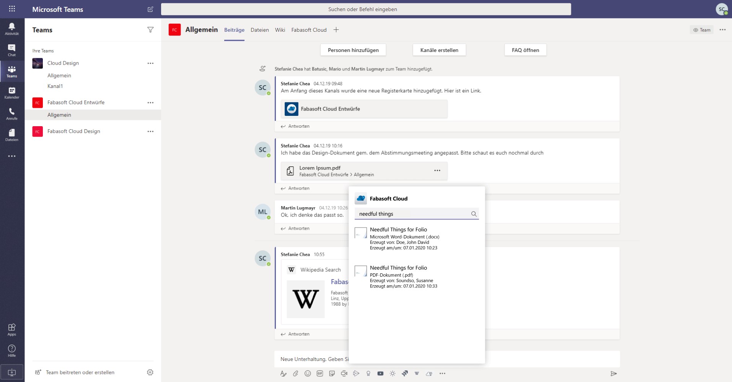Click the top search and command box
The width and height of the screenshot is (732, 382).
click(366, 9)
